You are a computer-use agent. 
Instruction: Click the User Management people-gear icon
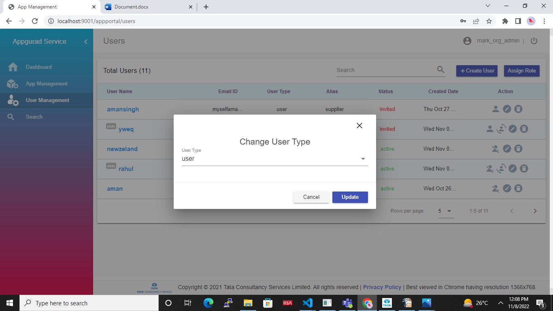tap(13, 100)
